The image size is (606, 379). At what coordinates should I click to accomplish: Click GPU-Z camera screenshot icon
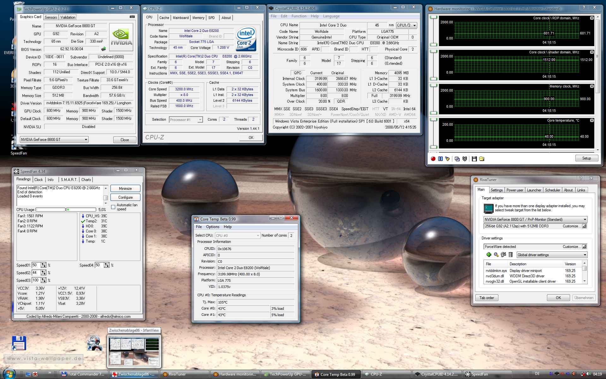click(132, 17)
